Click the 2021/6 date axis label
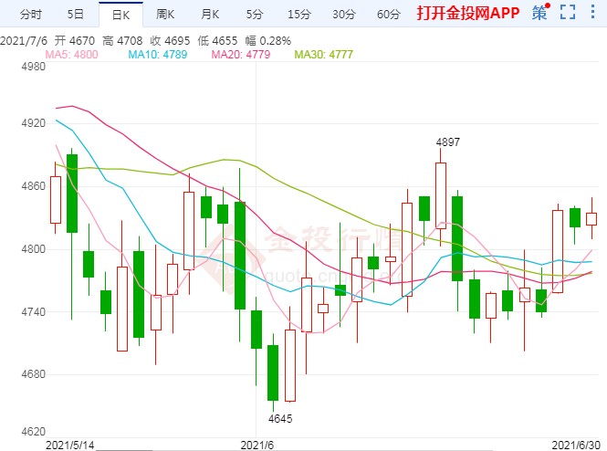 (257, 443)
